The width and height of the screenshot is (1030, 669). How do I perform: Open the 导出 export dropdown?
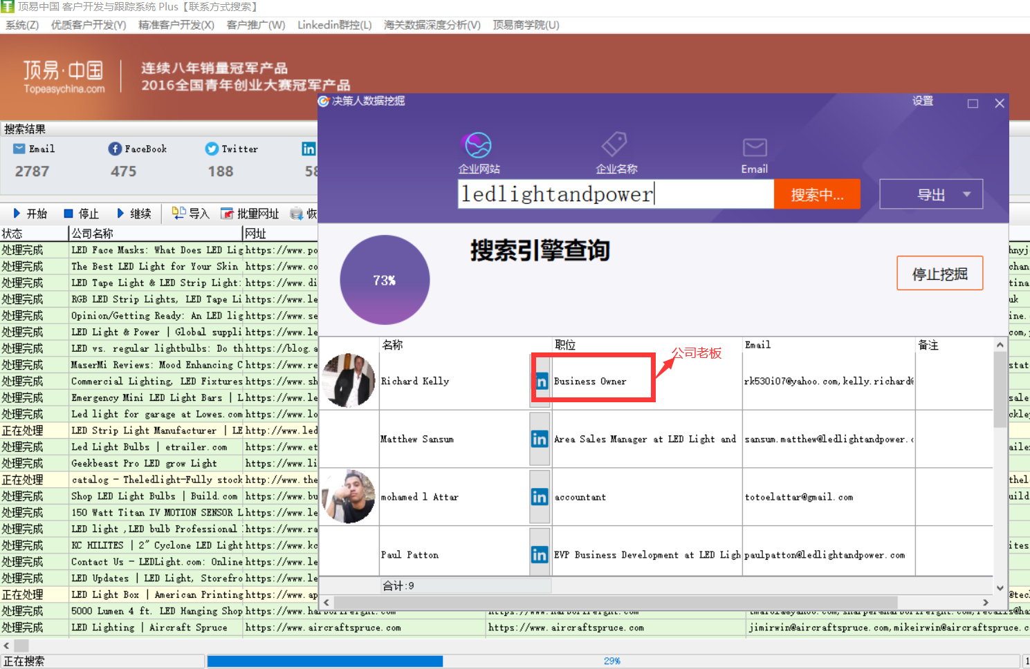tap(931, 194)
